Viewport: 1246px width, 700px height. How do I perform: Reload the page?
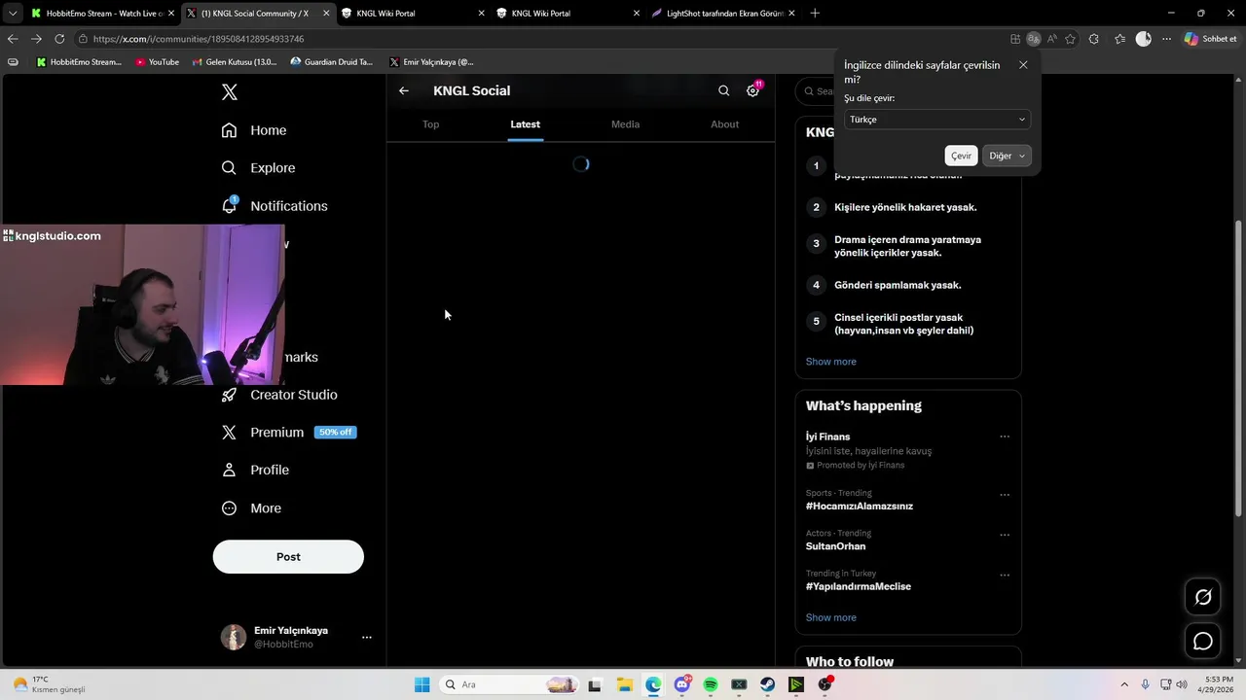click(59, 39)
